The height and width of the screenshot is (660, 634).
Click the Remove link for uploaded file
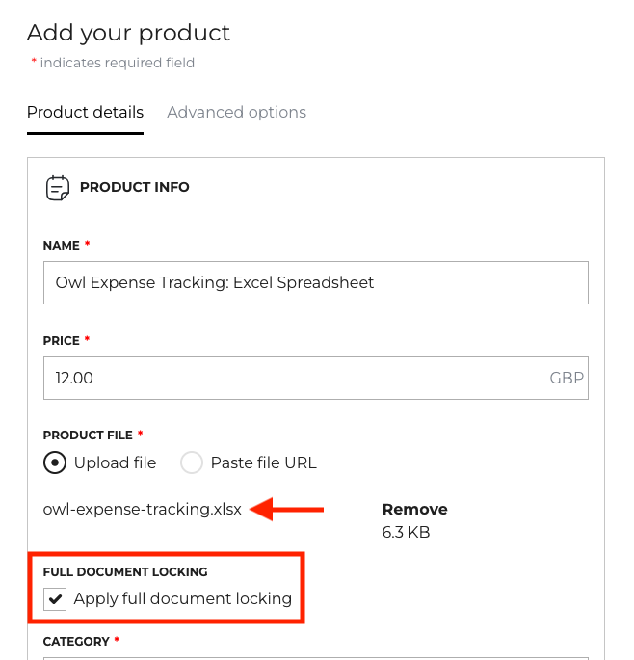414,510
